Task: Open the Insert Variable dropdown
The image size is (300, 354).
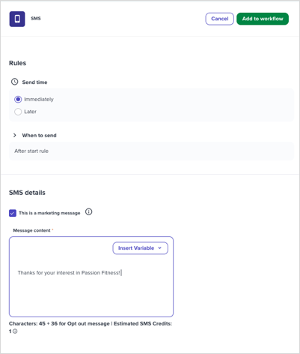Action: [x=141, y=248]
